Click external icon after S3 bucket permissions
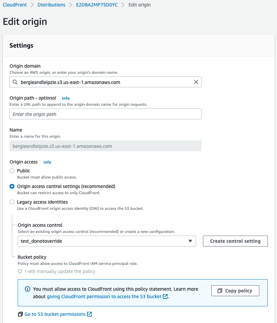 (x=89, y=314)
